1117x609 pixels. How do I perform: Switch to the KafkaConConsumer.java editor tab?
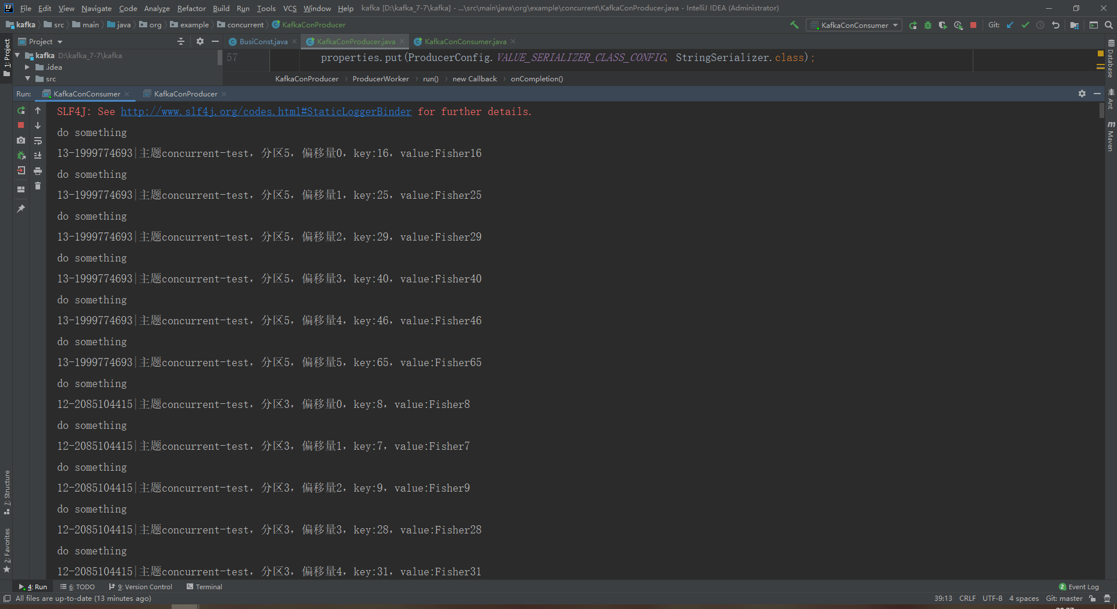tap(465, 41)
